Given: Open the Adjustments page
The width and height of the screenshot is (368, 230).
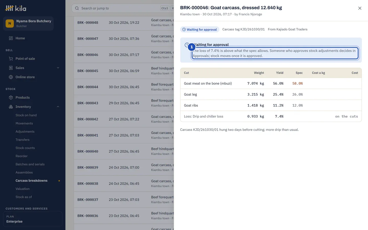Looking at the screenshot, I should 25,132.
